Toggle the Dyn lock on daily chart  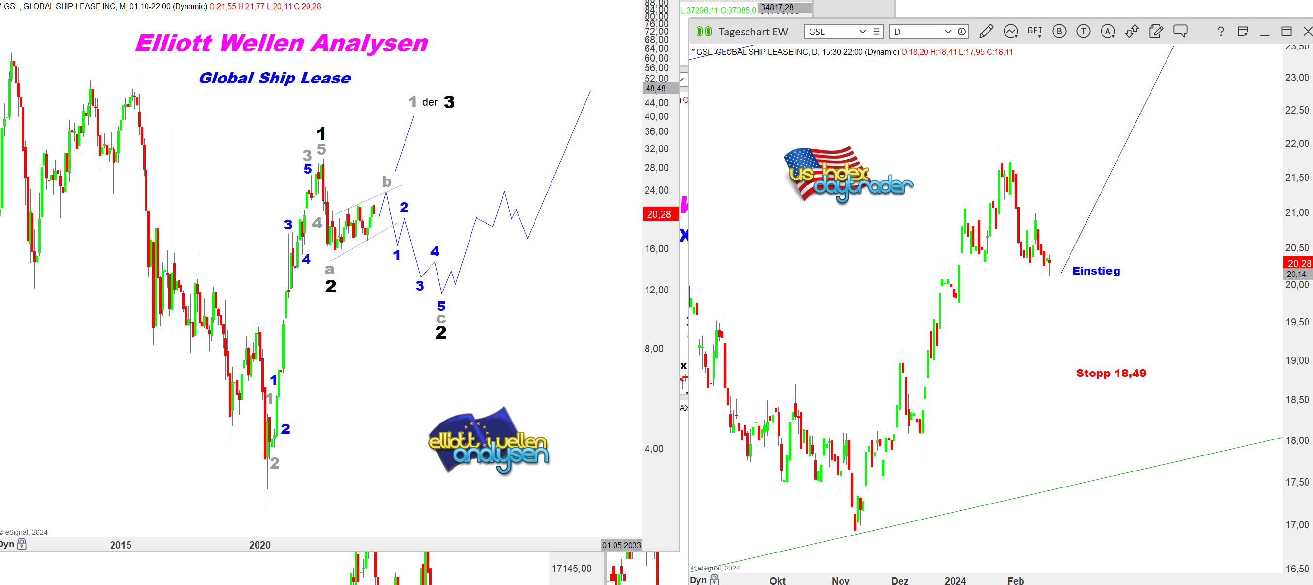click(714, 579)
